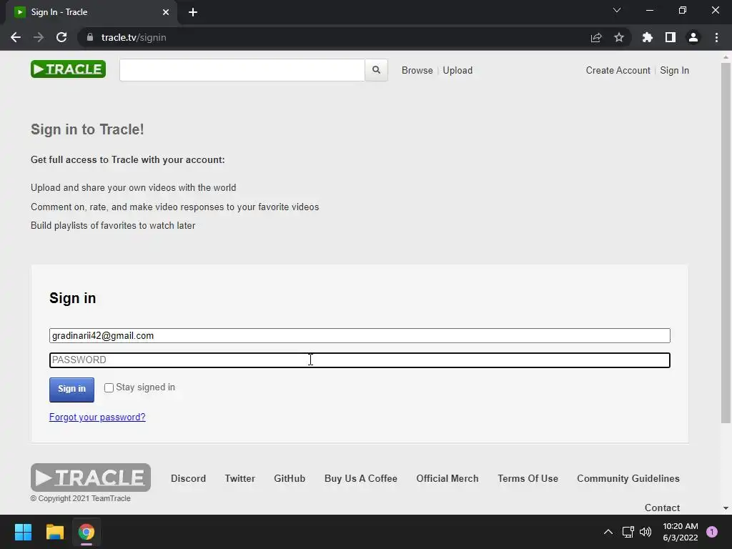Reload the page with refresh icon
This screenshot has height=549, width=732.
click(x=61, y=37)
